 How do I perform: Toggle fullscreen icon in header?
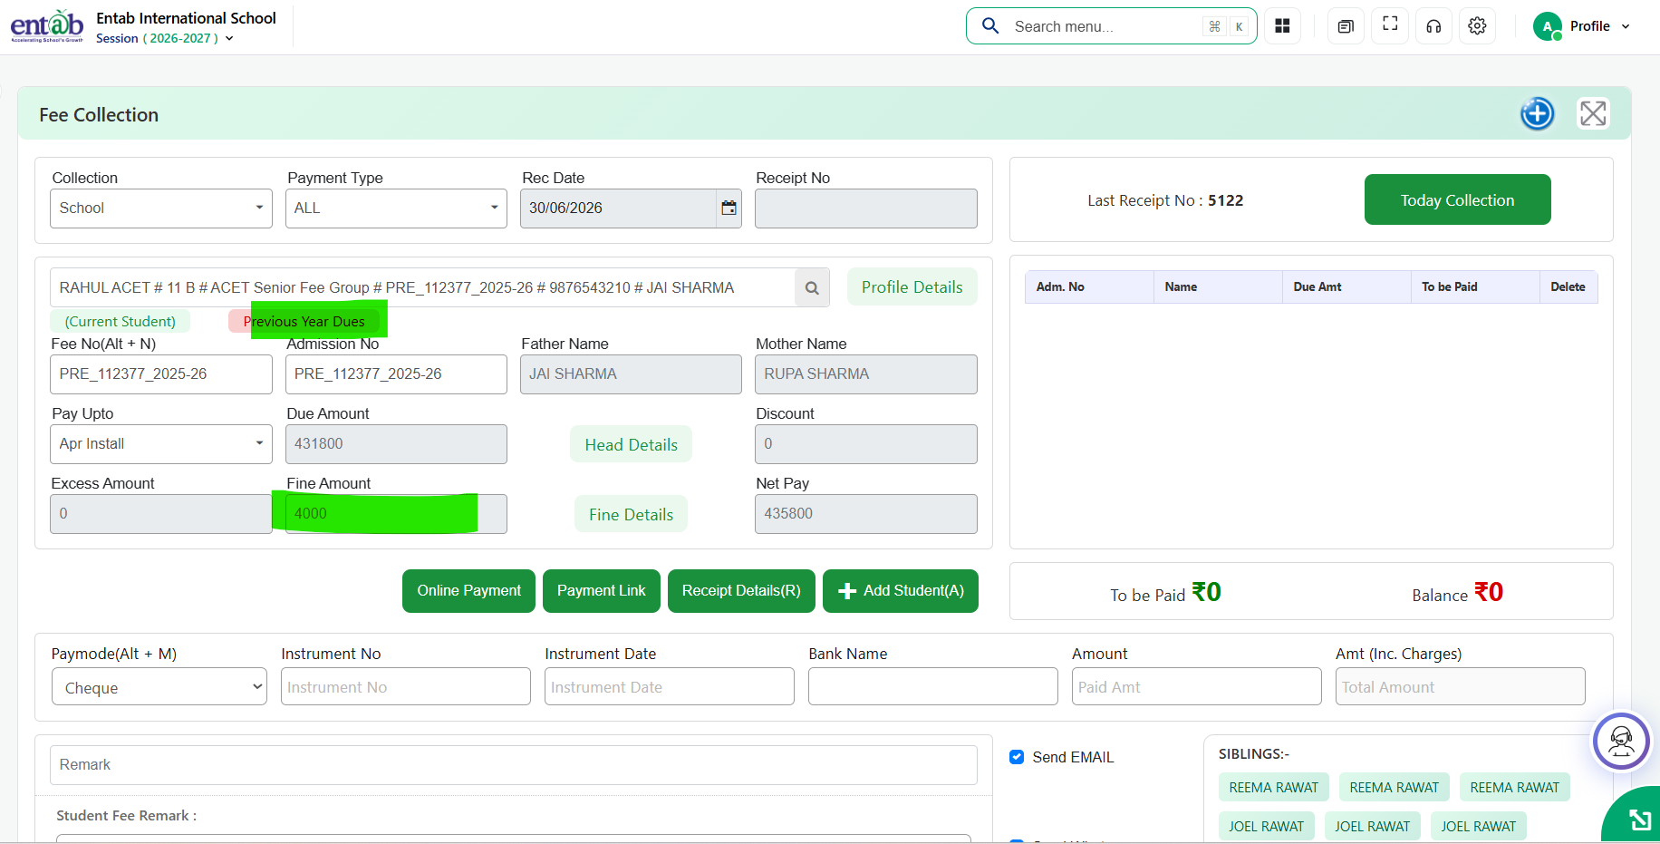tap(1390, 24)
